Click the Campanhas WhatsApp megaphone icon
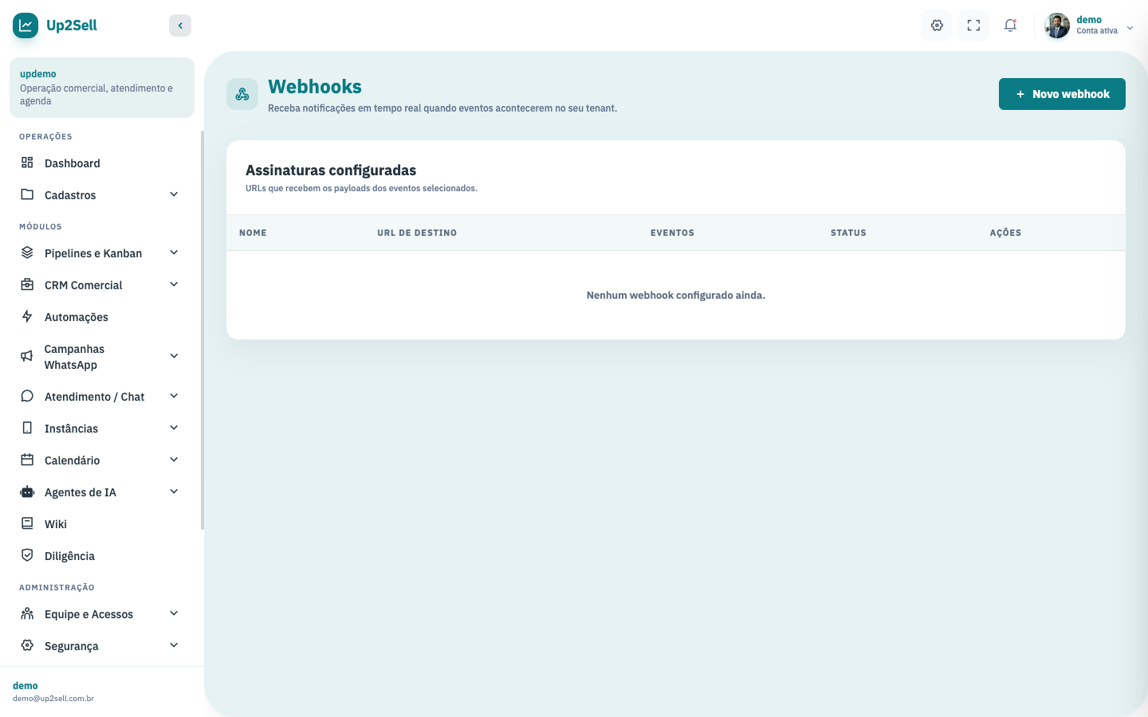 click(27, 356)
